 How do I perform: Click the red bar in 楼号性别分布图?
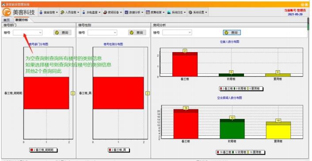click(x=118, y=93)
